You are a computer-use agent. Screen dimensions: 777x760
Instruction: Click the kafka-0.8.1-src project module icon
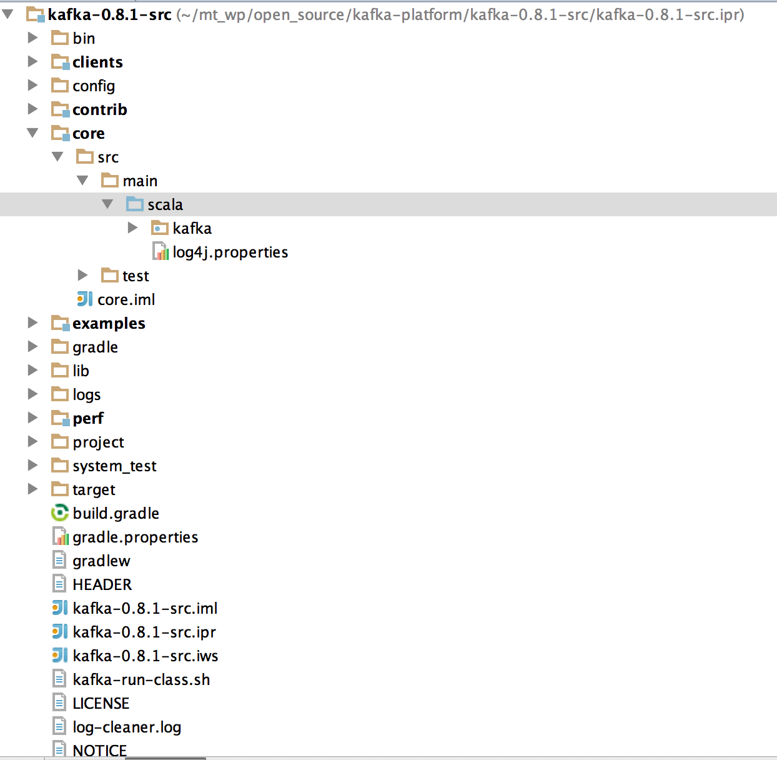(x=36, y=14)
